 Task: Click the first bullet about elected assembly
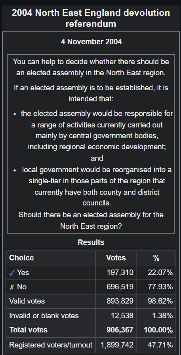tap(97, 136)
